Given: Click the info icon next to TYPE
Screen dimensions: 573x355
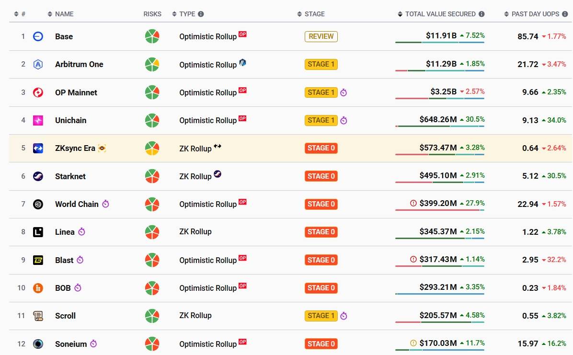Looking at the screenshot, I should point(201,14).
